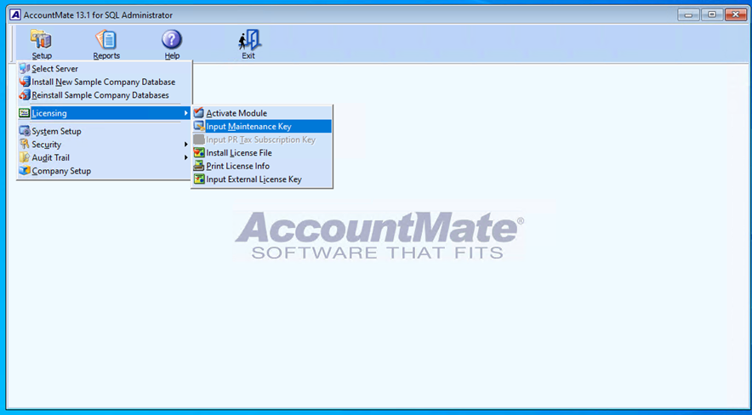
Task: Click the Select Server menu icon
Action: [24, 69]
